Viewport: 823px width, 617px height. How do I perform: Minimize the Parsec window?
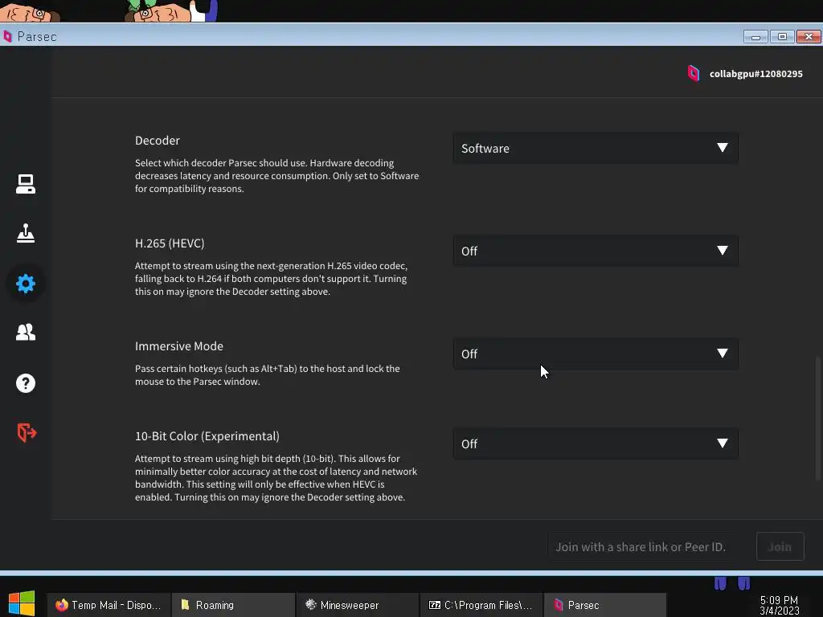pos(755,37)
